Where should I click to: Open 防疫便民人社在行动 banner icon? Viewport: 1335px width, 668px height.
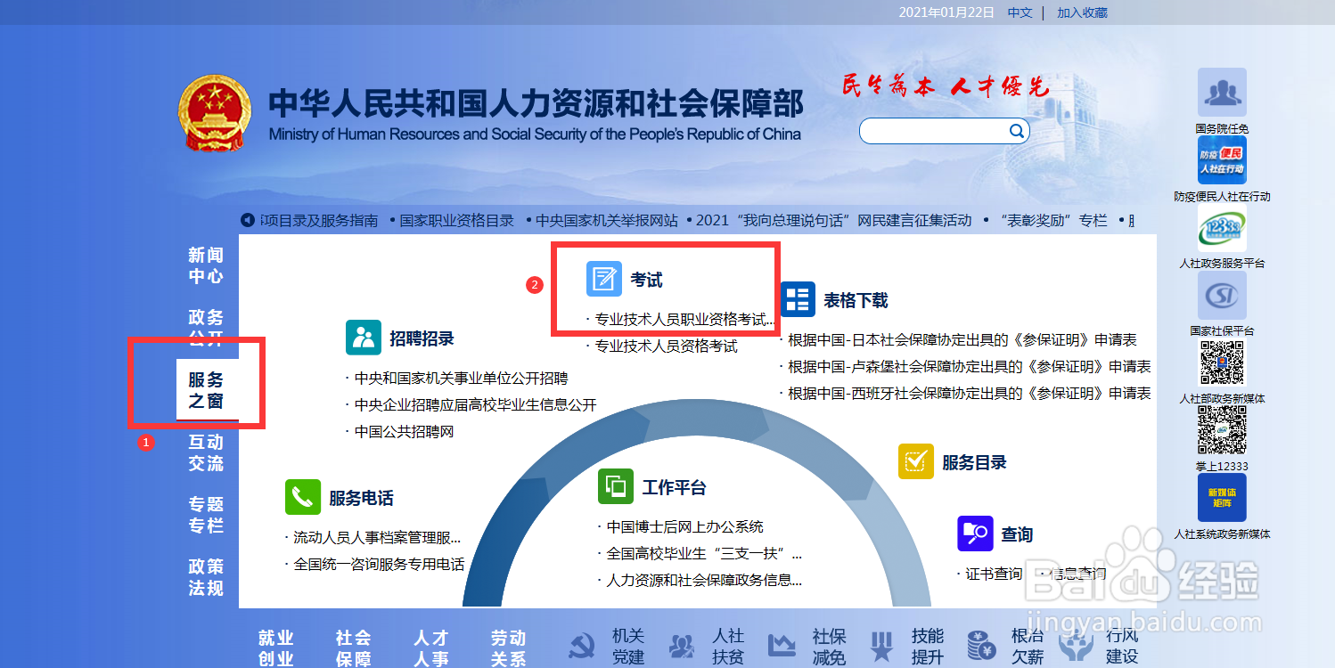(1222, 160)
